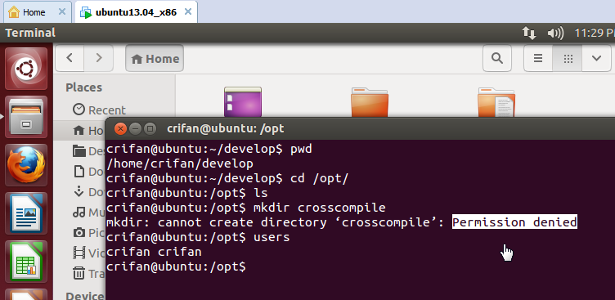Select Trash icon in Places sidebar
Image resolution: width=615 pixels, height=300 pixels.
coord(79,273)
